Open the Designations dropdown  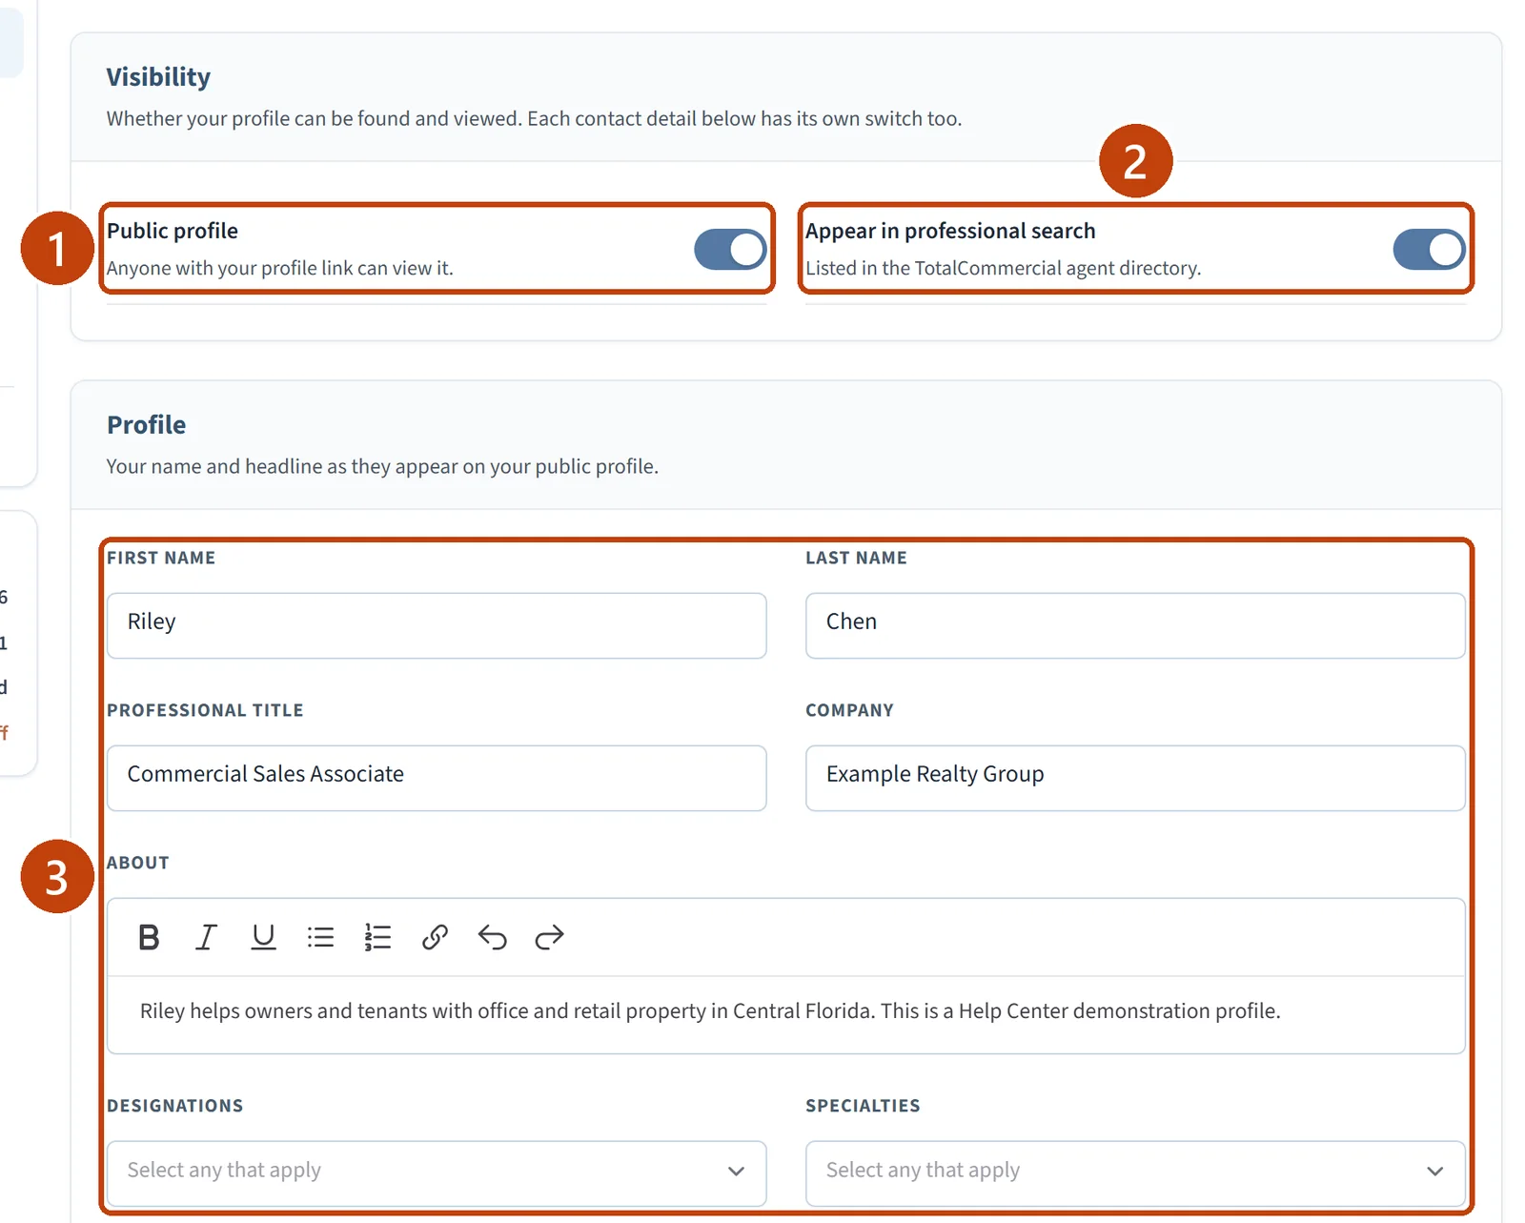click(437, 1172)
